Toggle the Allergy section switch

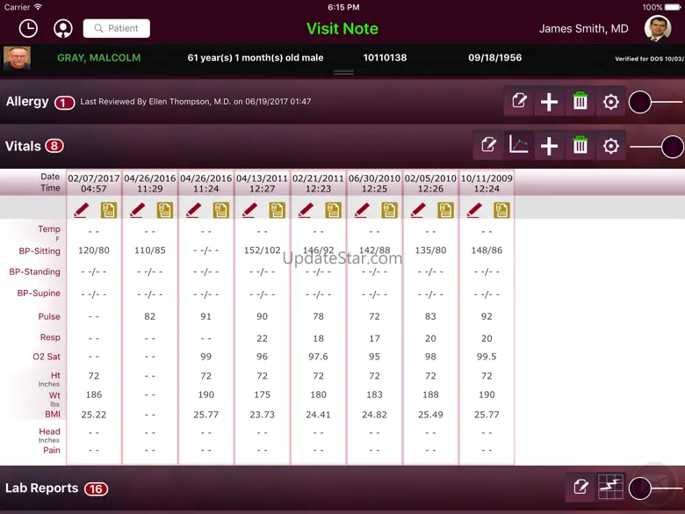pos(655,102)
